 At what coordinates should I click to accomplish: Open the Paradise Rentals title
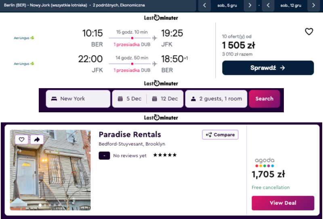(x=130, y=134)
